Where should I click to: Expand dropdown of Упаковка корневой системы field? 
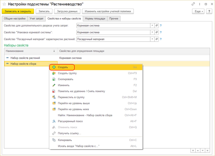pyautogui.click(x=152, y=32)
